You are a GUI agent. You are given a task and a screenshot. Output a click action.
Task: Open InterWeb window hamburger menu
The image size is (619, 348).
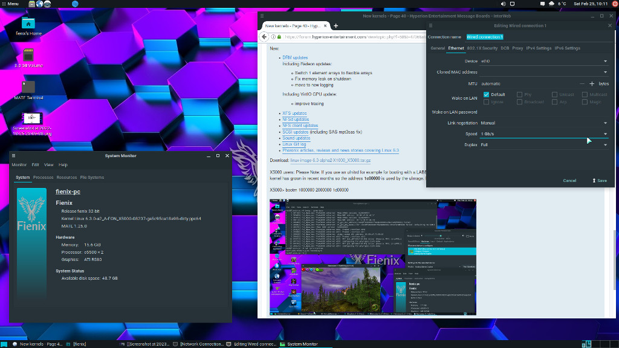click(x=262, y=16)
